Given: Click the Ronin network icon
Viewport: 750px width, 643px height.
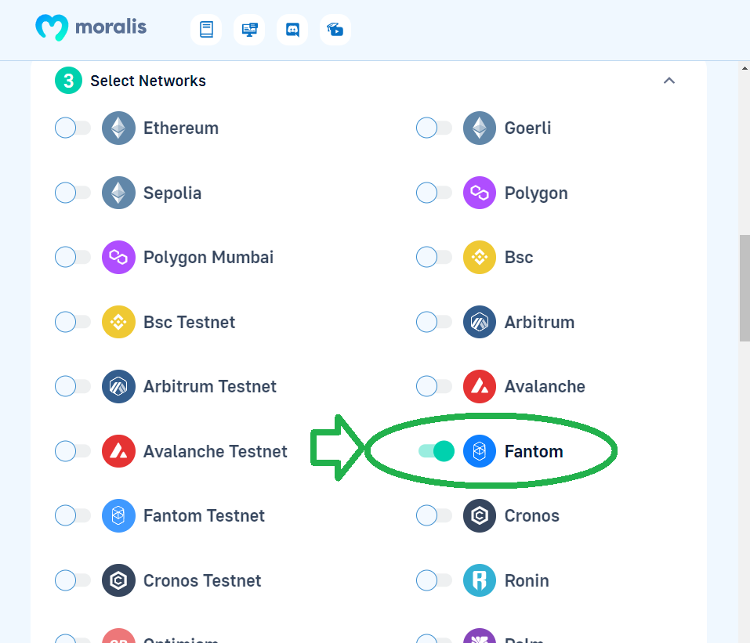Looking at the screenshot, I should coord(480,580).
